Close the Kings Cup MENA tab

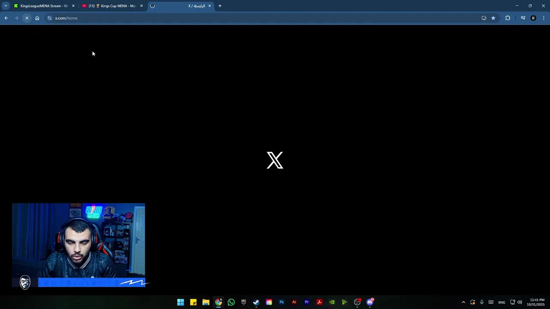click(141, 6)
